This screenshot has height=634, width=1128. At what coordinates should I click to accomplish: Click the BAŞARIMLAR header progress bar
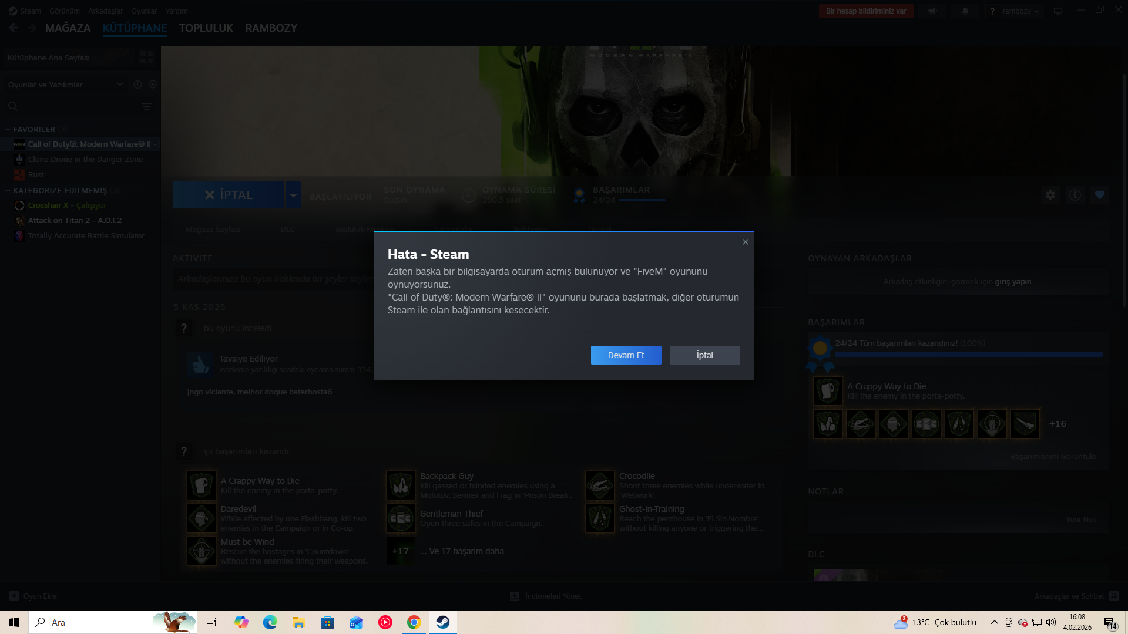pyautogui.click(x=642, y=200)
